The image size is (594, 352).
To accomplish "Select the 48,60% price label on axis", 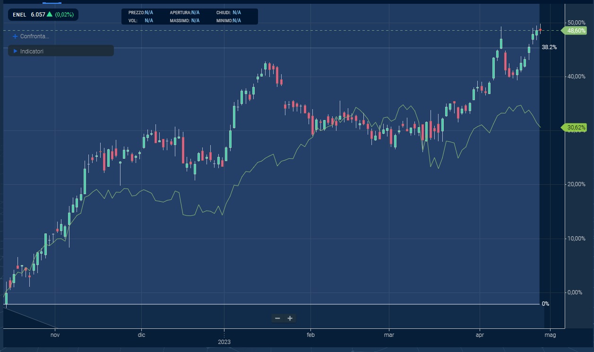I will click(x=575, y=30).
